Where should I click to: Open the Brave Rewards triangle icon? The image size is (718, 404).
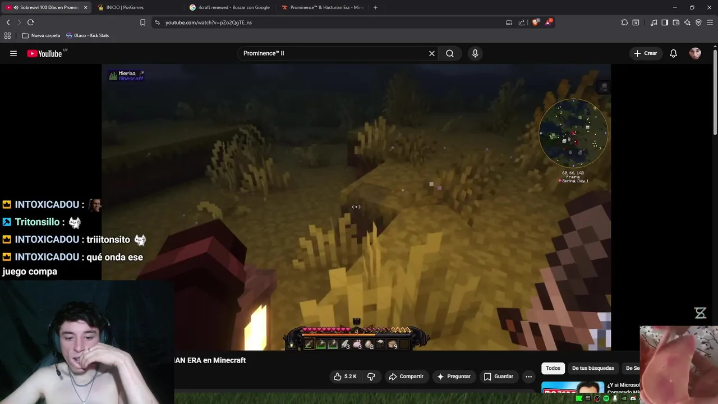click(549, 22)
